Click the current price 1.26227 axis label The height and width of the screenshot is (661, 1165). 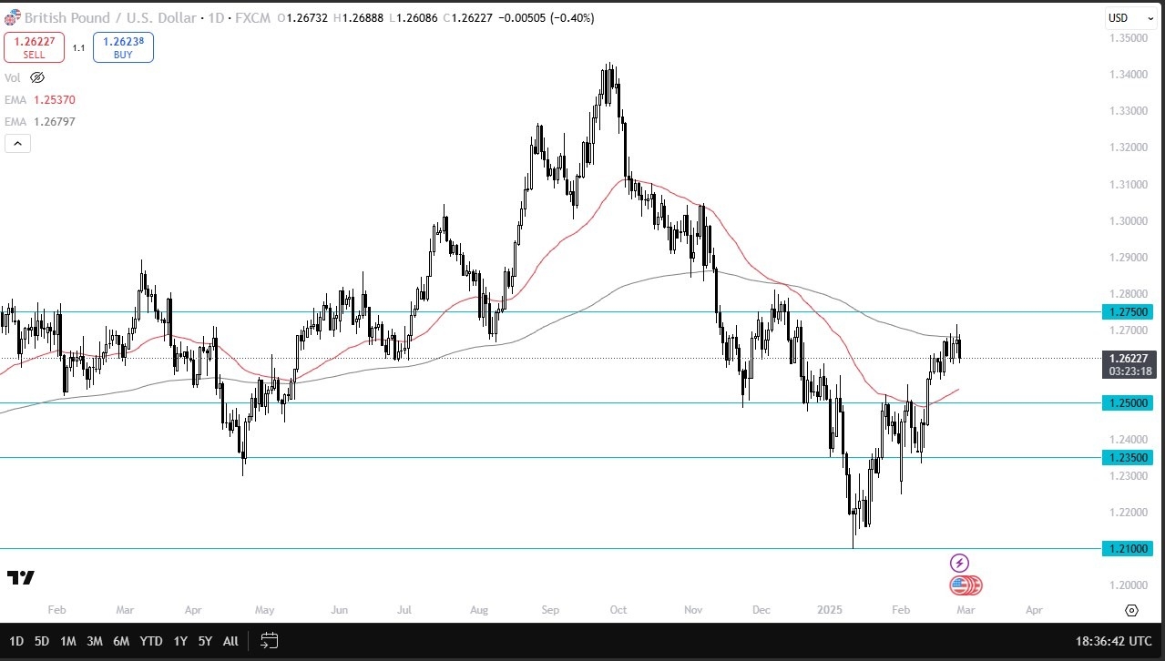[x=1128, y=358]
